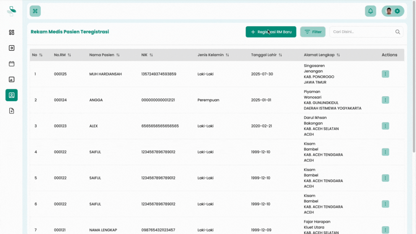The image size is (416, 234).
Task: Click the notification bell icon
Action: [x=370, y=11]
